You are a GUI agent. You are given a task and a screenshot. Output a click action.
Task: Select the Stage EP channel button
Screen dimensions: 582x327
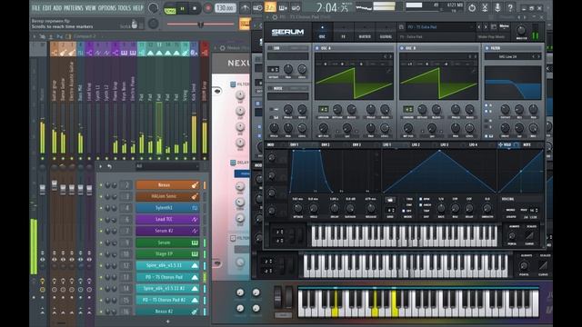click(164, 254)
